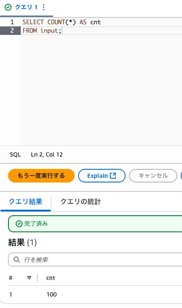This screenshot has height=308, width=182.
Task: Click the キャンセル button
Action: point(153,176)
